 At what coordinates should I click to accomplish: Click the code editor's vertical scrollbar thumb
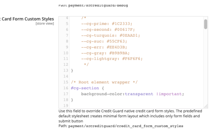(205, 24)
